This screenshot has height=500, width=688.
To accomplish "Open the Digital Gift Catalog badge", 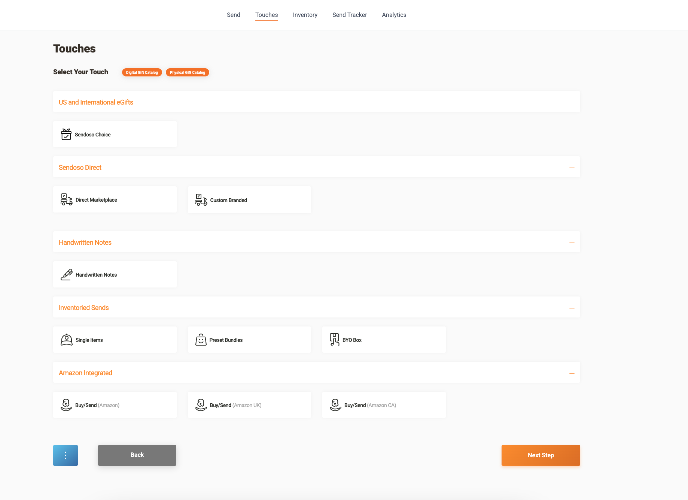I will click(142, 72).
